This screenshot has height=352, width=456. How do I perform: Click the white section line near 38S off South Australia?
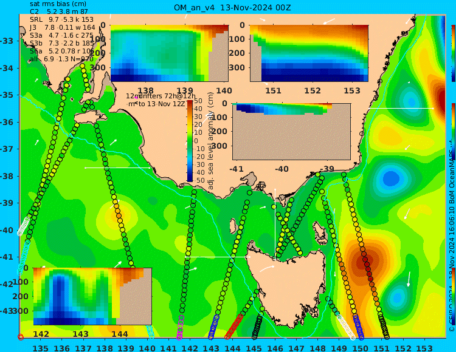[x=117, y=168]
